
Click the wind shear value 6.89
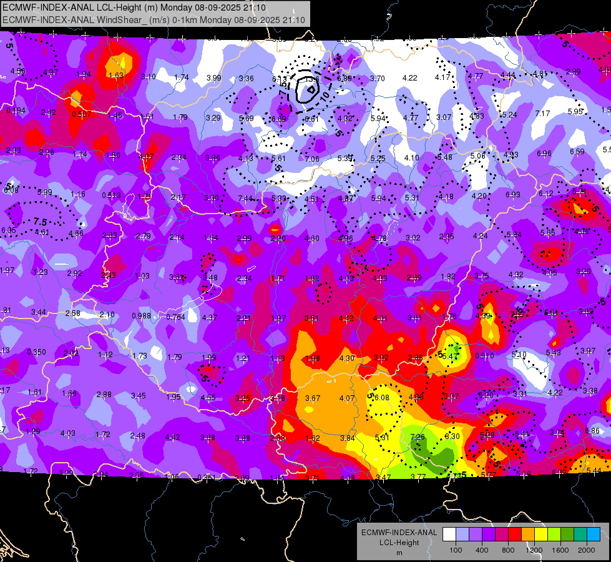[345, 79]
